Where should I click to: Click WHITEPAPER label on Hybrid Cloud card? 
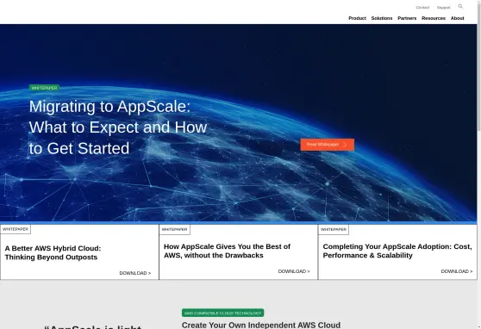click(x=16, y=229)
